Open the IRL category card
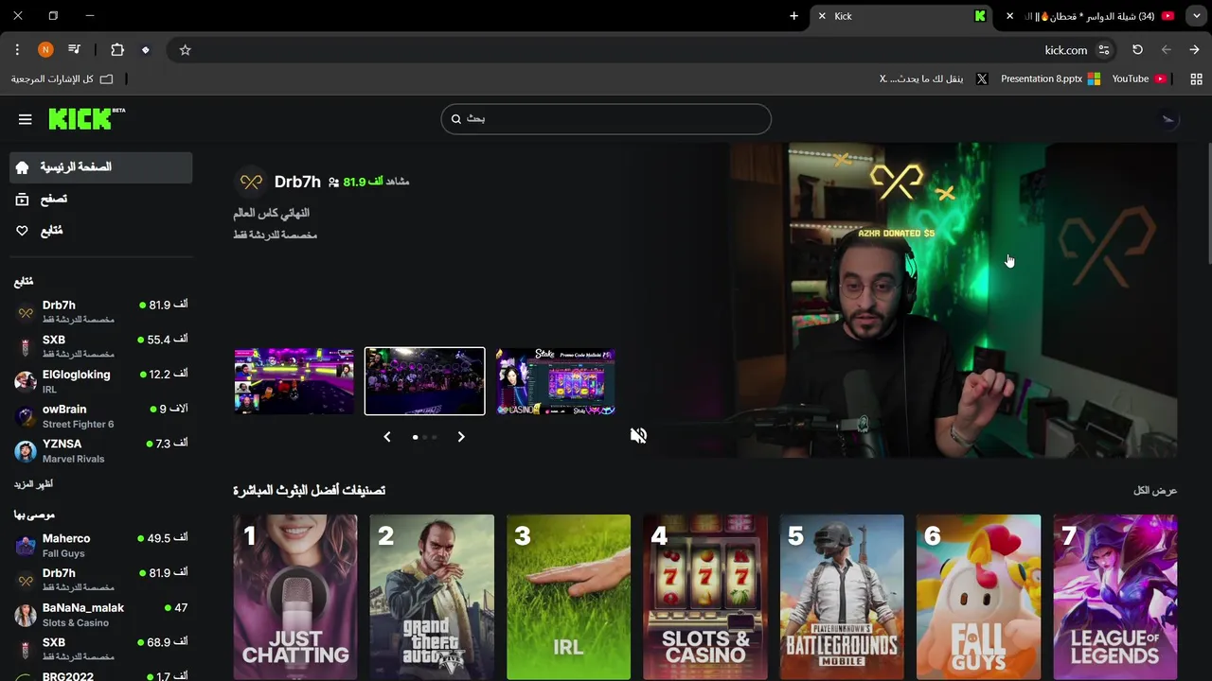1212x681 pixels. (x=568, y=597)
